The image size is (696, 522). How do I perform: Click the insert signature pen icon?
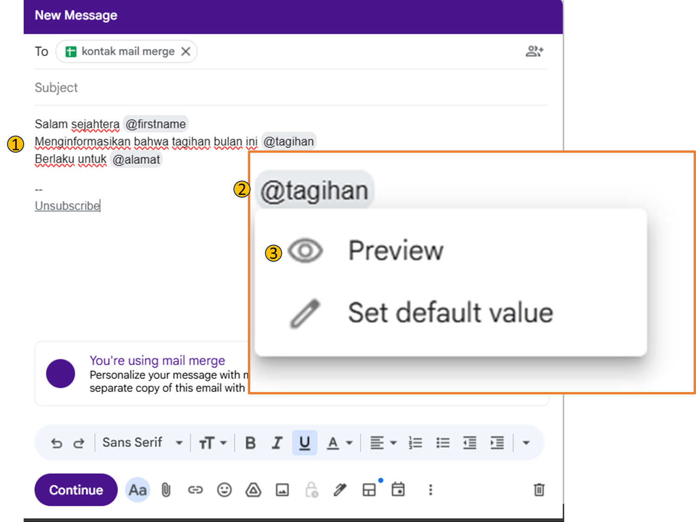coord(340,490)
